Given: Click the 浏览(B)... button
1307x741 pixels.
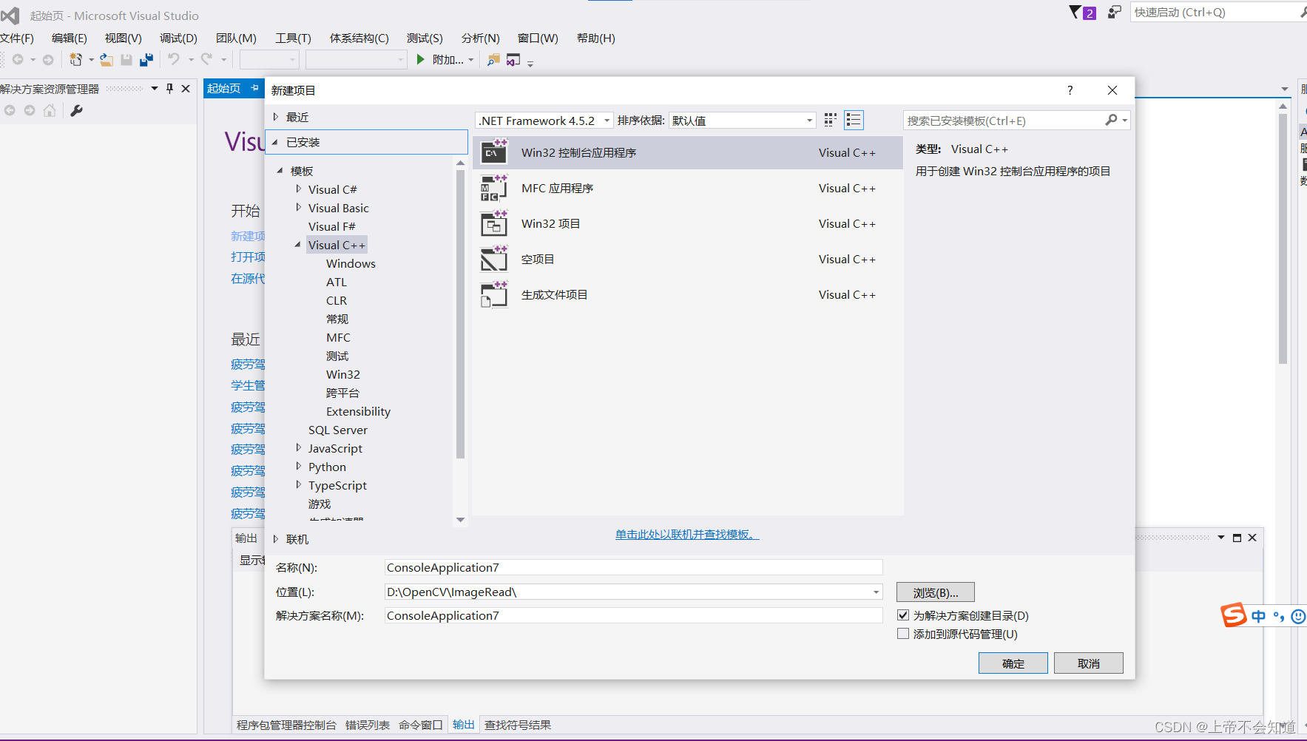Looking at the screenshot, I should (936, 592).
